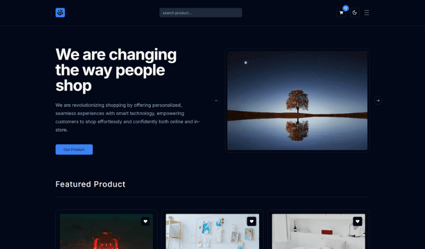
Task: Focus the search product field
Action: coord(201,13)
